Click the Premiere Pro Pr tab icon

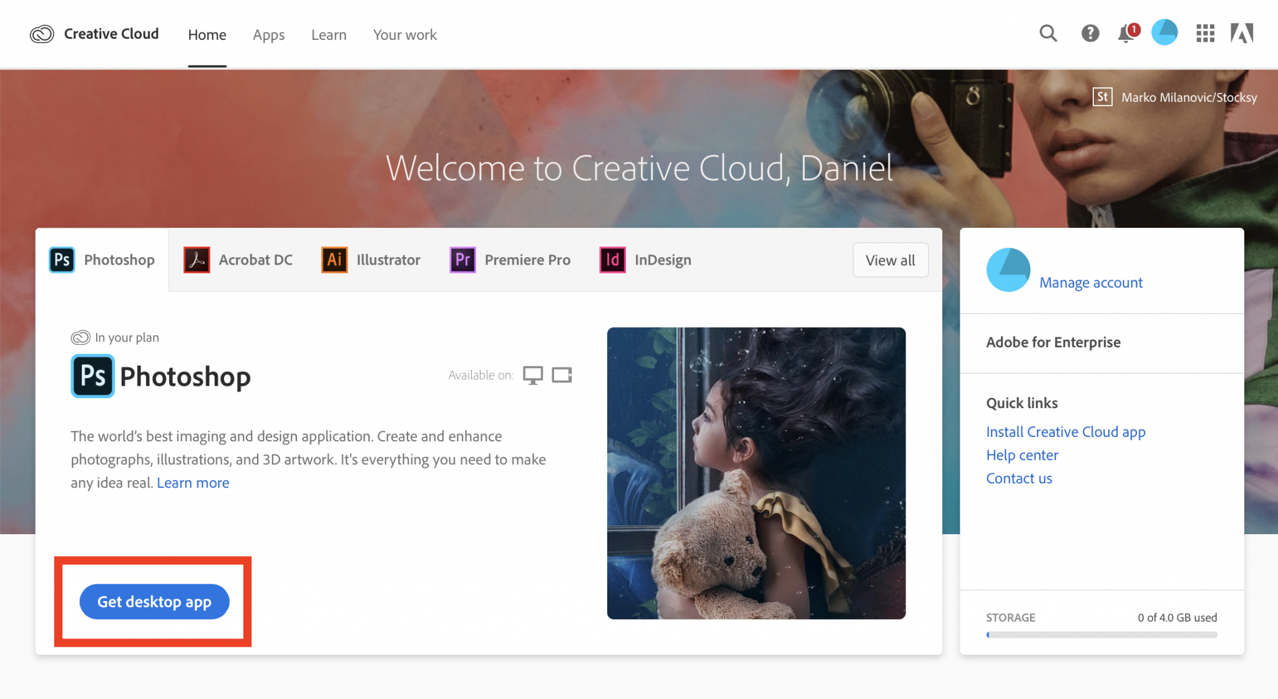(463, 260)
